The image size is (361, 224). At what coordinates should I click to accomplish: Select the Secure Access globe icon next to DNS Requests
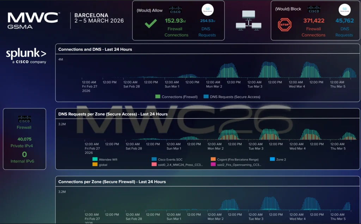tap(208, 10)
